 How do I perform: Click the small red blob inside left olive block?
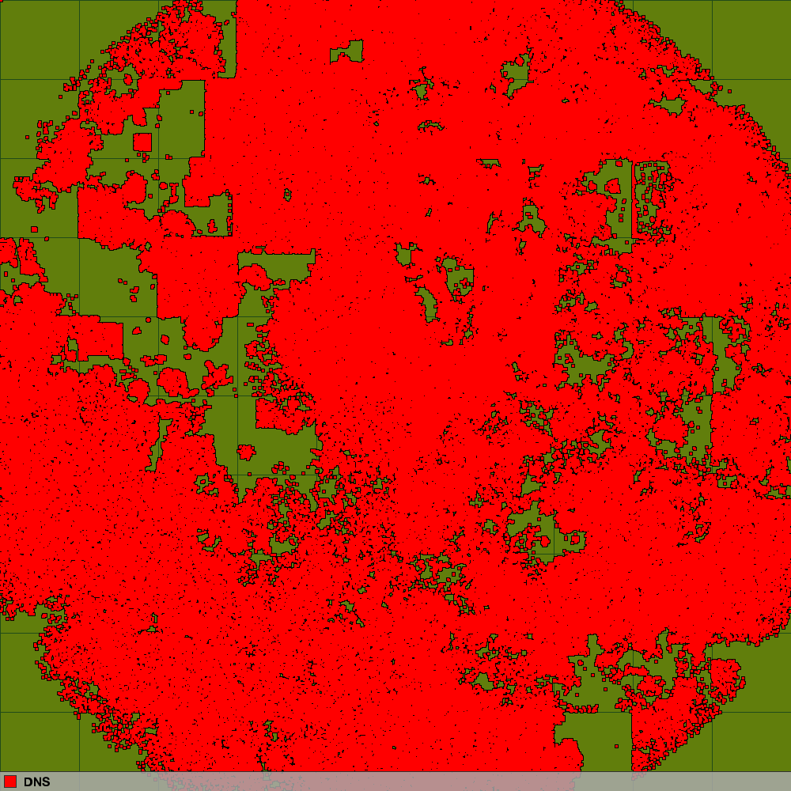pos(246,452)
